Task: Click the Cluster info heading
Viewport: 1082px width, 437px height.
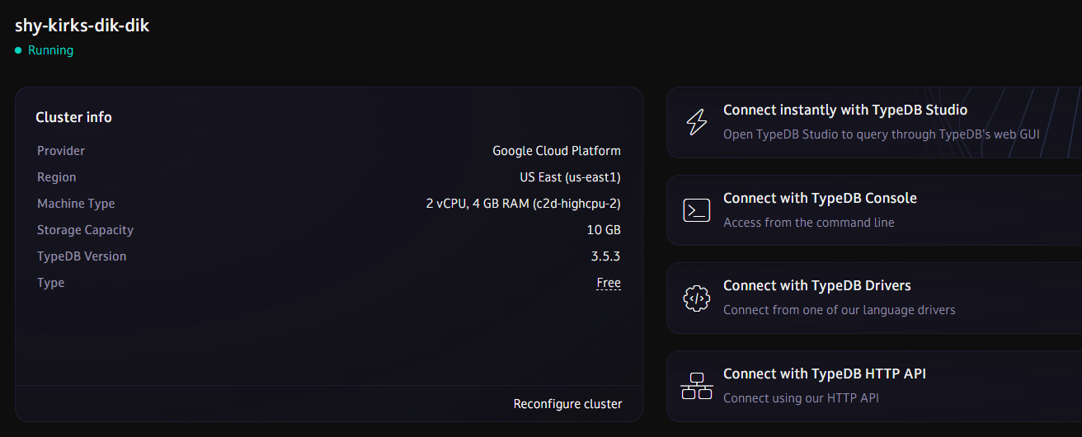Action: 73,117
